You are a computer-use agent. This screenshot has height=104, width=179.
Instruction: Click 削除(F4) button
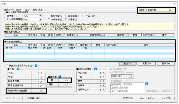click(x=166, y=64)
